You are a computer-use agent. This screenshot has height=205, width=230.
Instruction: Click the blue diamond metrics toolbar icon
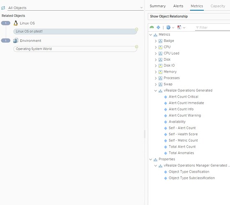158,27
